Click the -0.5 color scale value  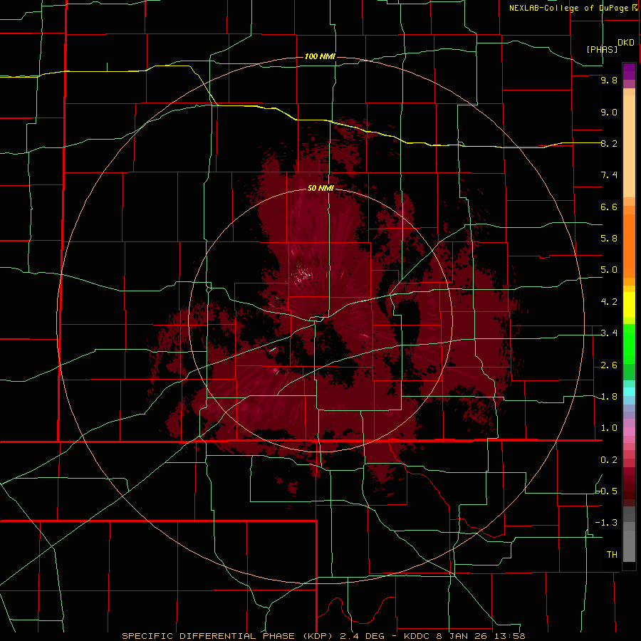click(606, 491)
